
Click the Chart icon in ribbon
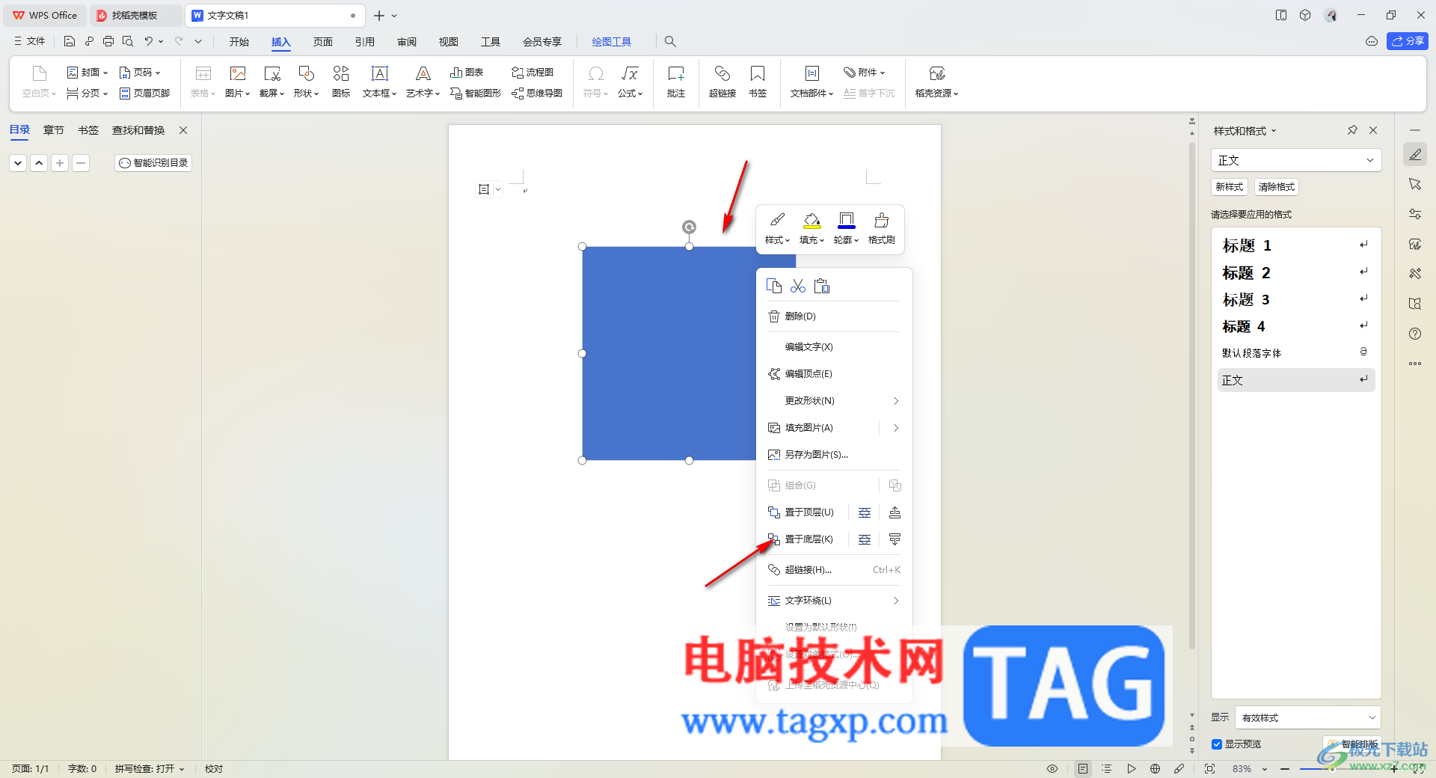point(467,73)
